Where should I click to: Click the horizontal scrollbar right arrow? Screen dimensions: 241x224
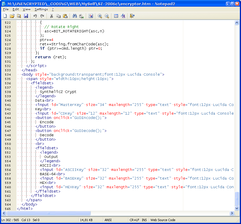tap(232, 213)
